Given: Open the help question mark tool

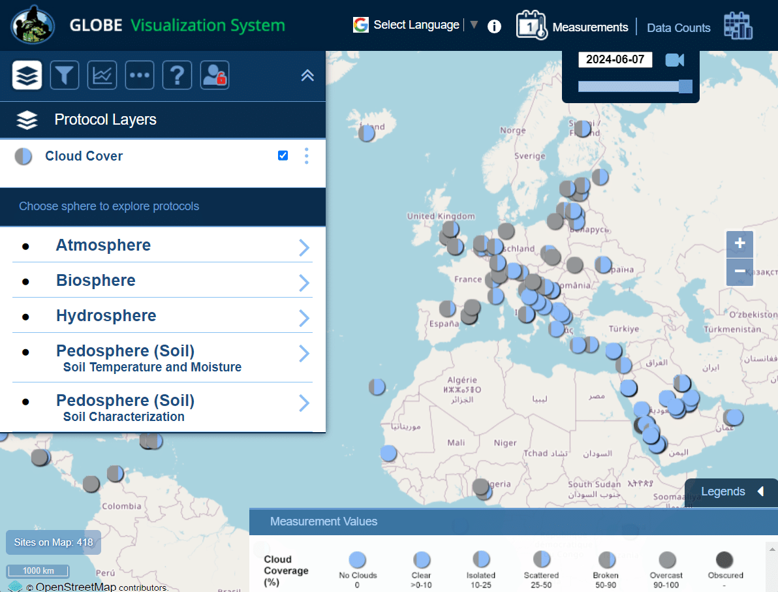Looking at the screenshot, I should tap(177, 75).
